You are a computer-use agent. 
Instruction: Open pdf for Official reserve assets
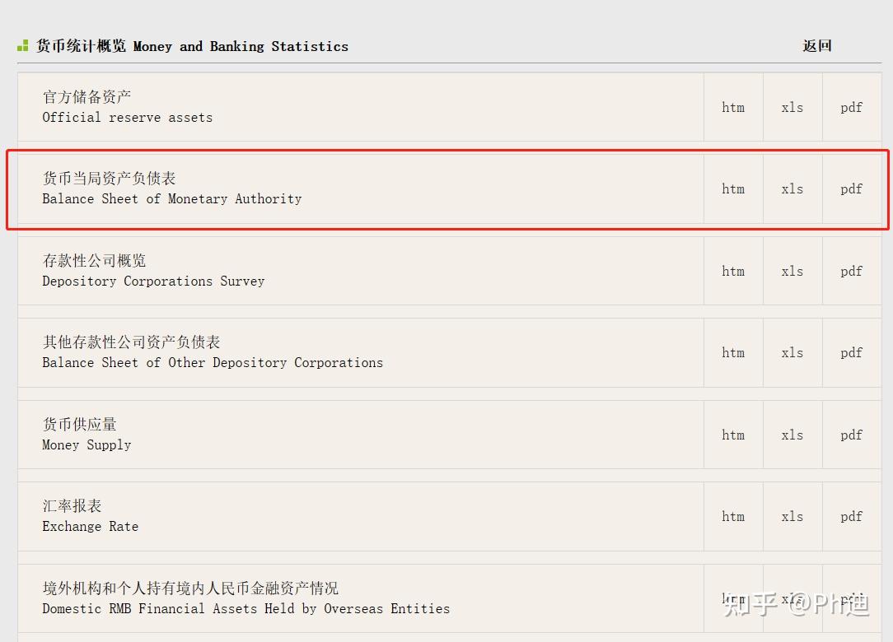pos(852,107)
